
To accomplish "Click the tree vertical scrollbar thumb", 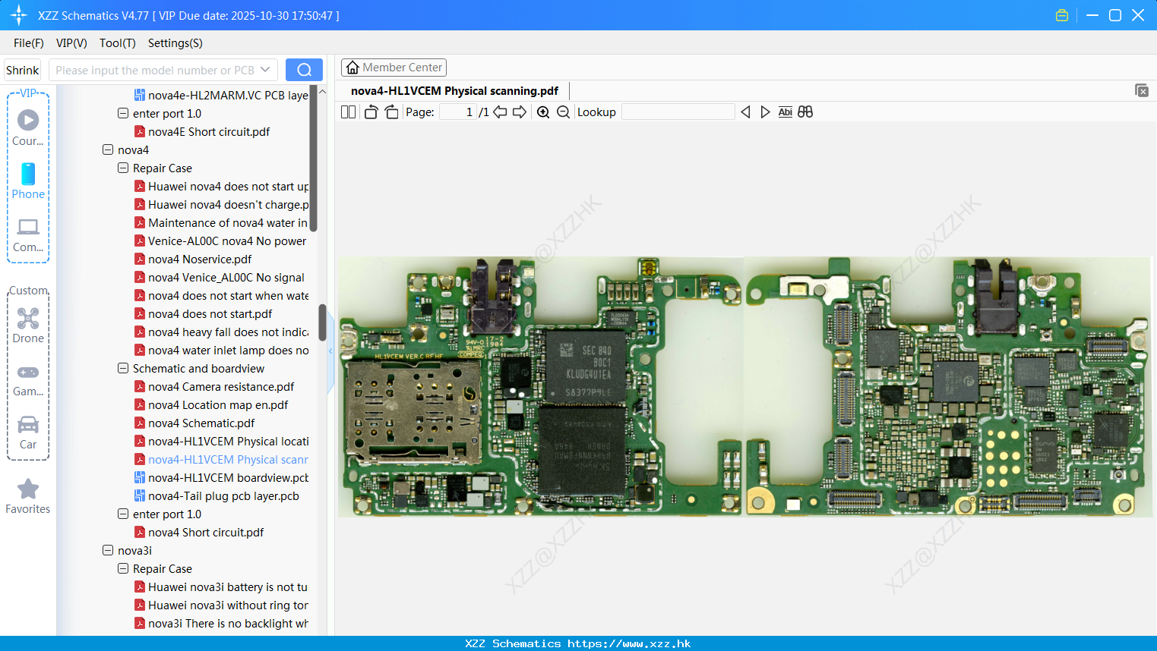I will click(x=322, y=323).
